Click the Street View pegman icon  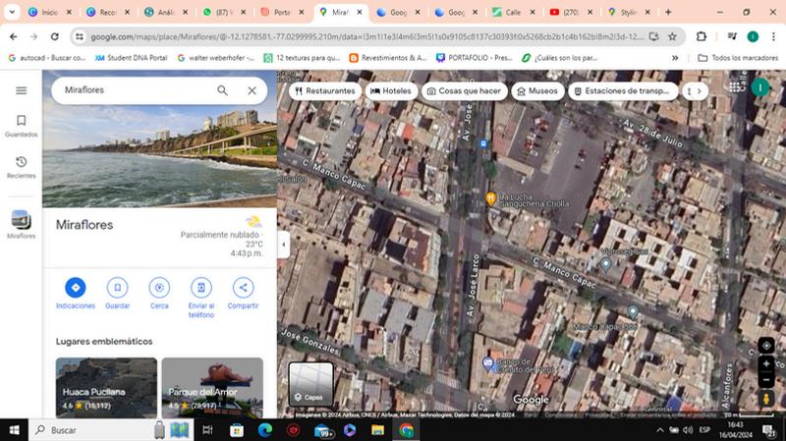click(x=766, y=399)
